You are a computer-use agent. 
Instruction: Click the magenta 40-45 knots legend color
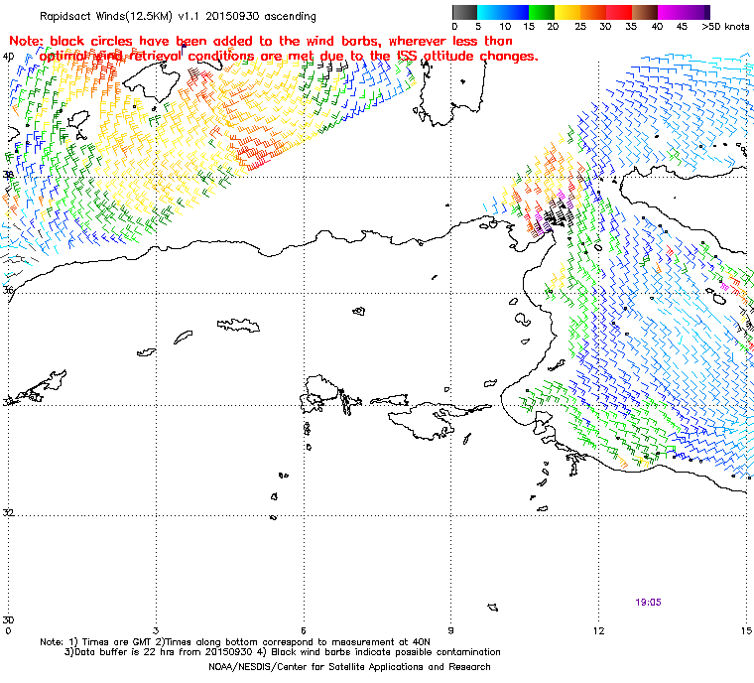(x=671, y=12)
